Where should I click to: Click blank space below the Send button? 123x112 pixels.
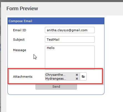tap(56, 92)
